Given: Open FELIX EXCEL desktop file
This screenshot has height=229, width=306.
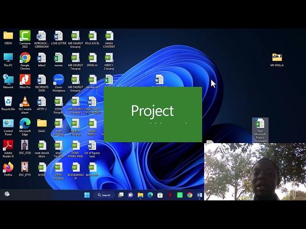Looking at the screenshot, I should [92, 38].
